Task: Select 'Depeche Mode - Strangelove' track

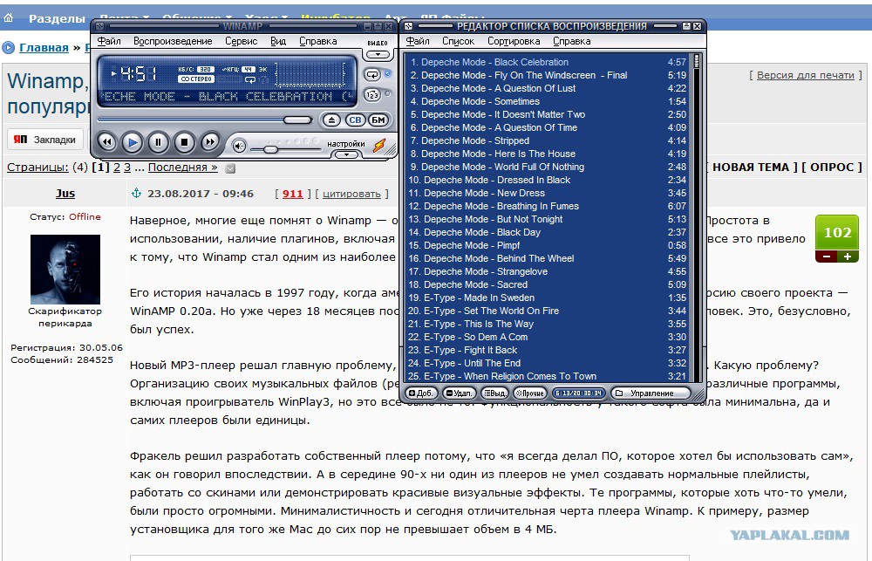Action: [x=548, y=271]
